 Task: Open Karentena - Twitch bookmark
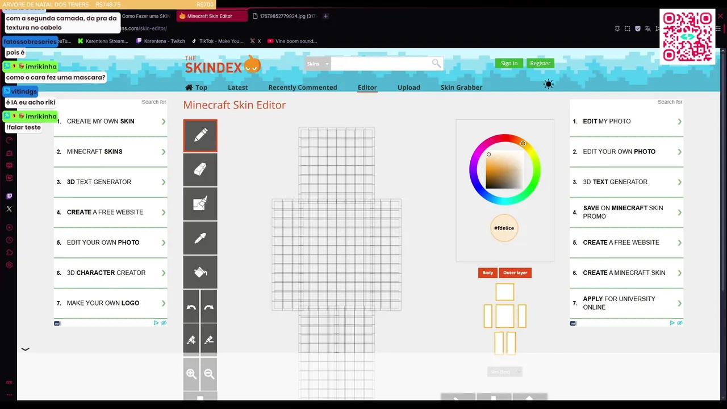click(x=161, y=41)
